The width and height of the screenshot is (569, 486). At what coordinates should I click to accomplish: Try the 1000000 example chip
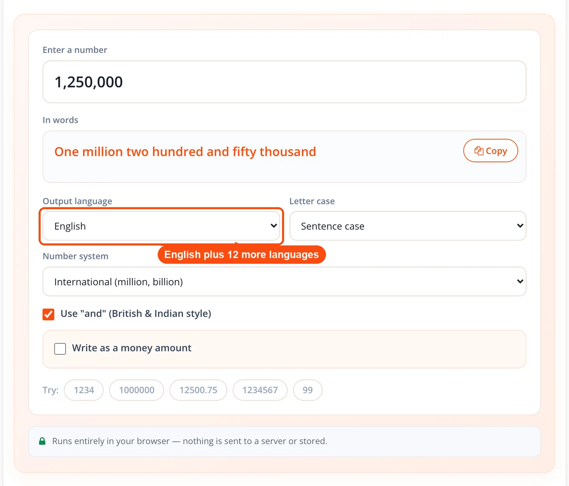137,390
